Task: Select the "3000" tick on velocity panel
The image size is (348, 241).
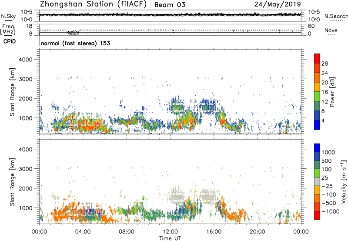Action: 25,169
